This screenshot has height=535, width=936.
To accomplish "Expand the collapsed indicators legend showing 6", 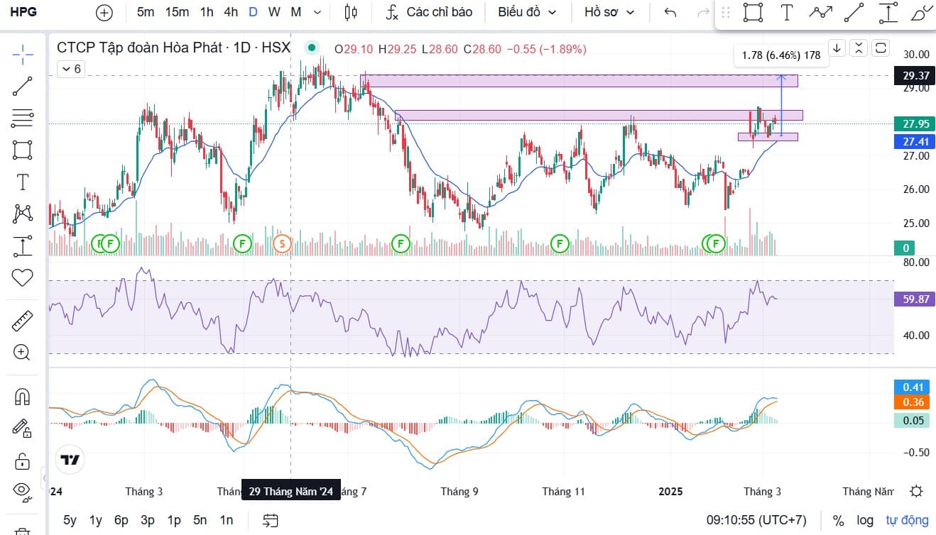I will 70,69.
